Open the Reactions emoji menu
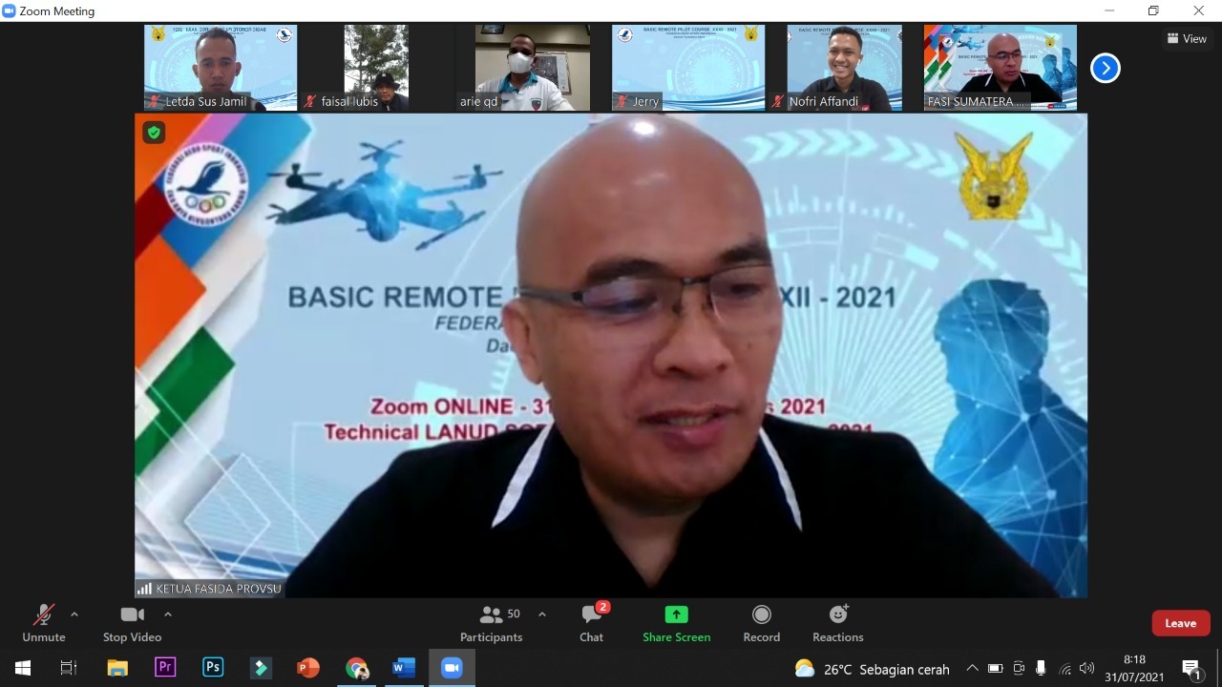The width and height of the screenshot is (1222, 687). pyautogui.click(x=837, y=623)
